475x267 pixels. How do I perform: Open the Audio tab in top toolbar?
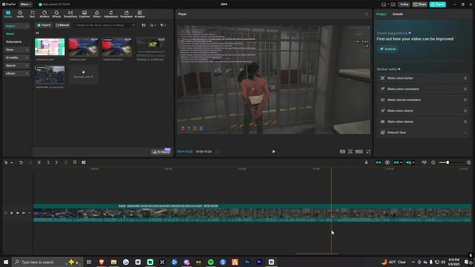(x=20, y=14)
